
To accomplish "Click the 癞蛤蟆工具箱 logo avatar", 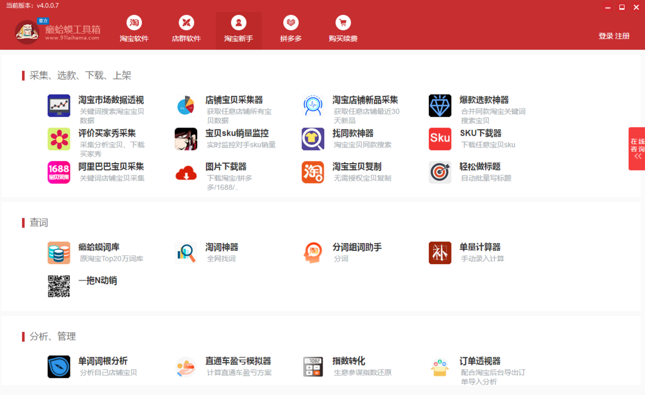I will click(x=27, y=32).
